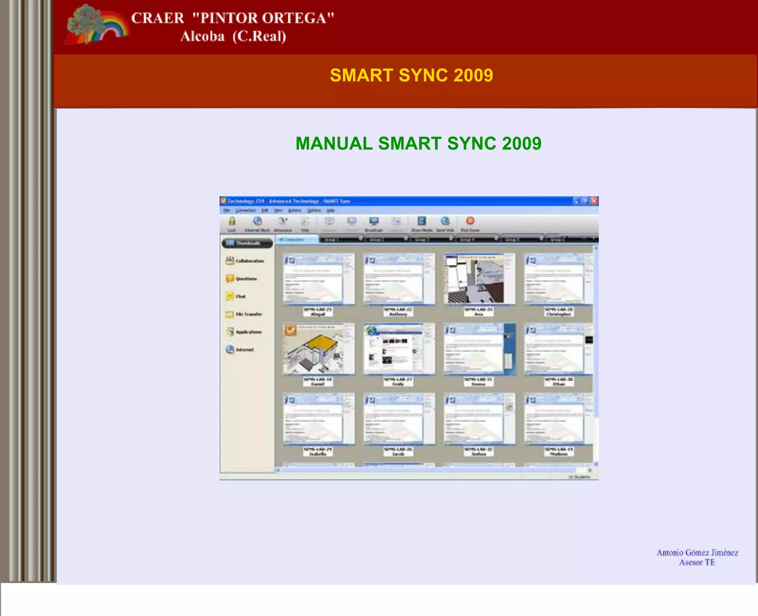Viewport: 758px width, 616px height.
Task: Click the red Shut Down icon
Action: click(470, 221)
